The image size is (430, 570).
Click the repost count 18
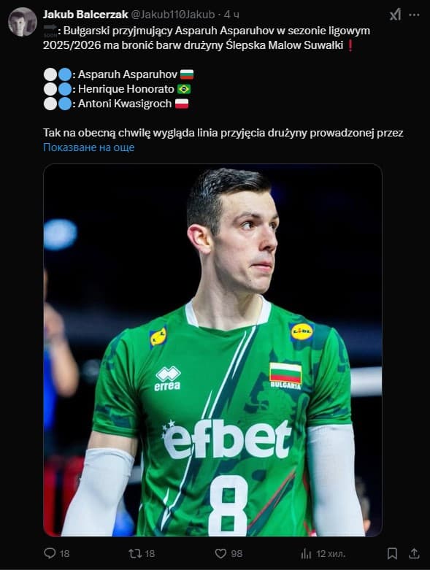pyautogui.click(x=150, y=554)
